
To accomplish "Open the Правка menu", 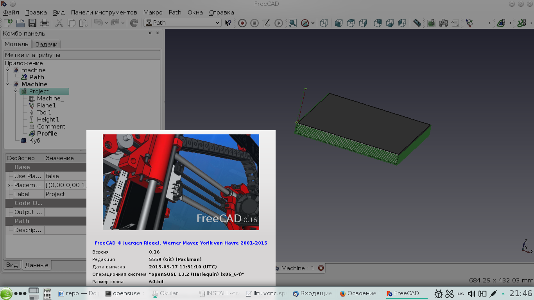I will pos(36,12).
